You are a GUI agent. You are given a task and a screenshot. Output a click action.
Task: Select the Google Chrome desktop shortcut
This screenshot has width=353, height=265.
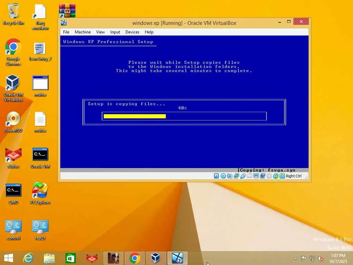[x=13, y=52]
